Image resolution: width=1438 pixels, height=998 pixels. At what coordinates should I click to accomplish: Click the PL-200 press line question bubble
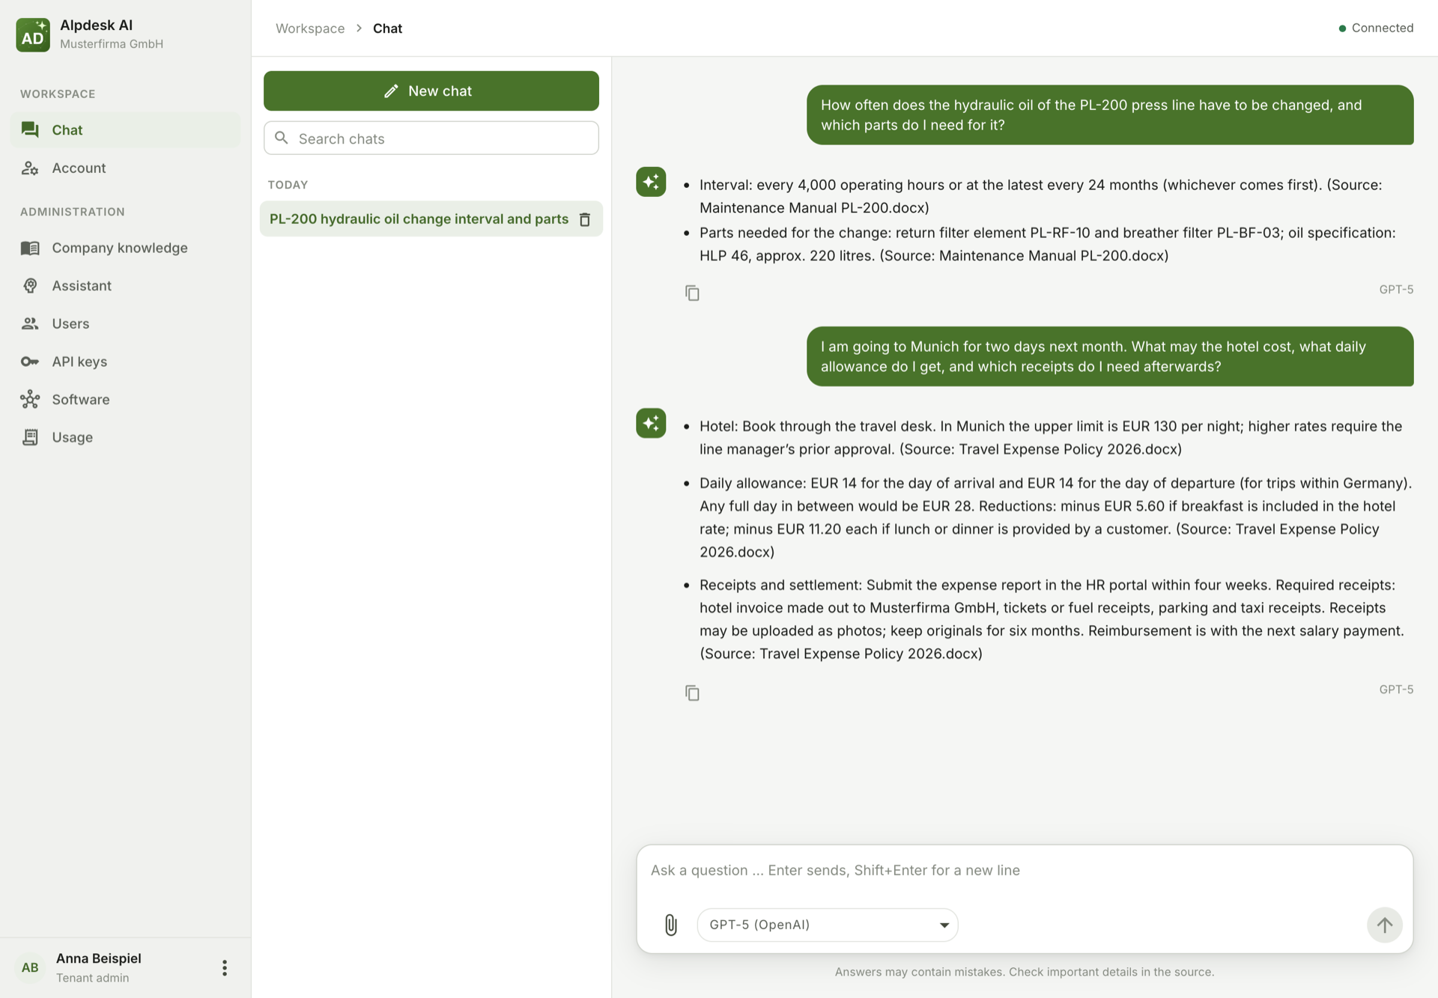pyautogui.click(x=1110, y=115)
